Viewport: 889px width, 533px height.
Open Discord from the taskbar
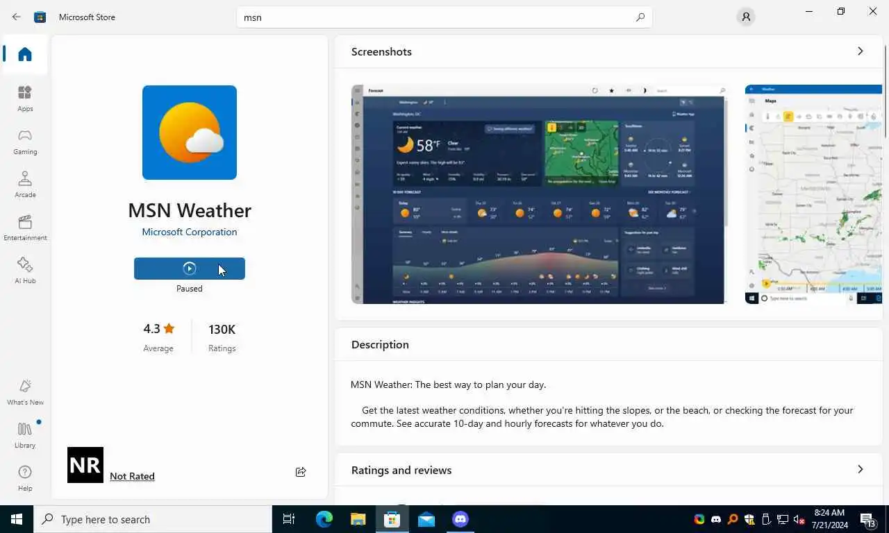tap(460, 519)
